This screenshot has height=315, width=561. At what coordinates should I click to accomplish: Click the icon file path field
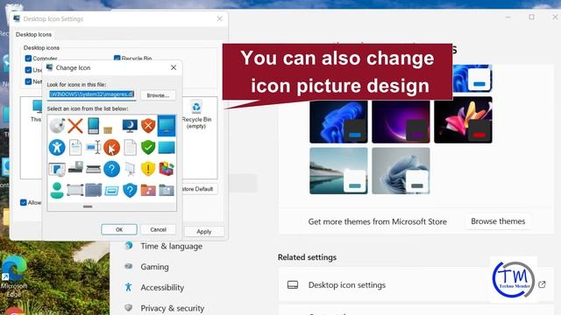click(x=91, y=94)
